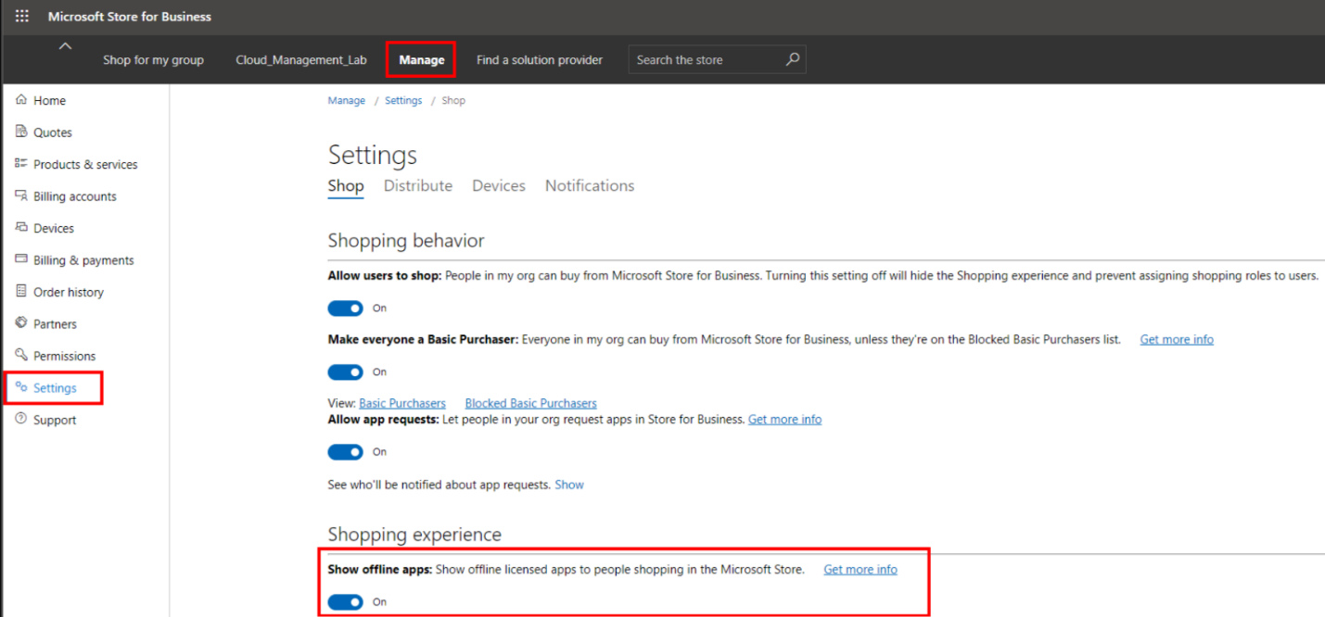Click the Billing accounts icon
The width and height of the screenshot is (1325, 617).
click(x=21, y=195)
